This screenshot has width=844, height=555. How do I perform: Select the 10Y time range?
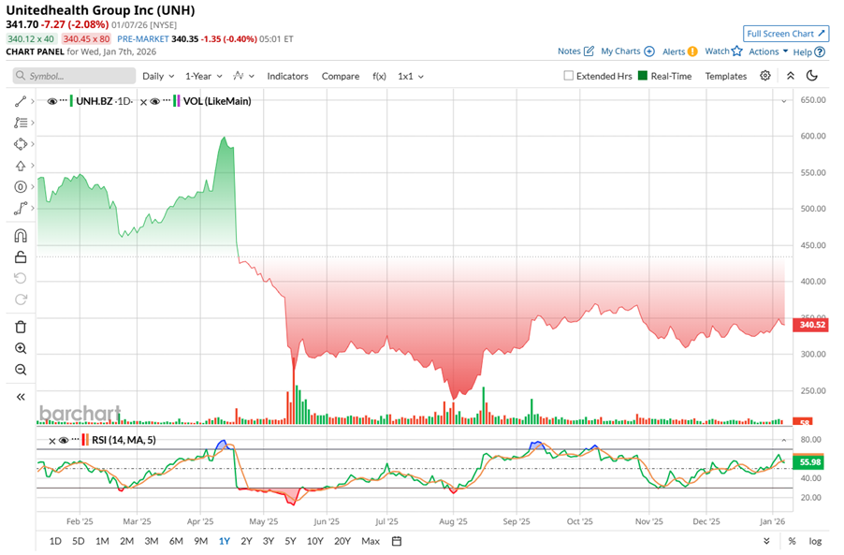[x=314, y=541]
